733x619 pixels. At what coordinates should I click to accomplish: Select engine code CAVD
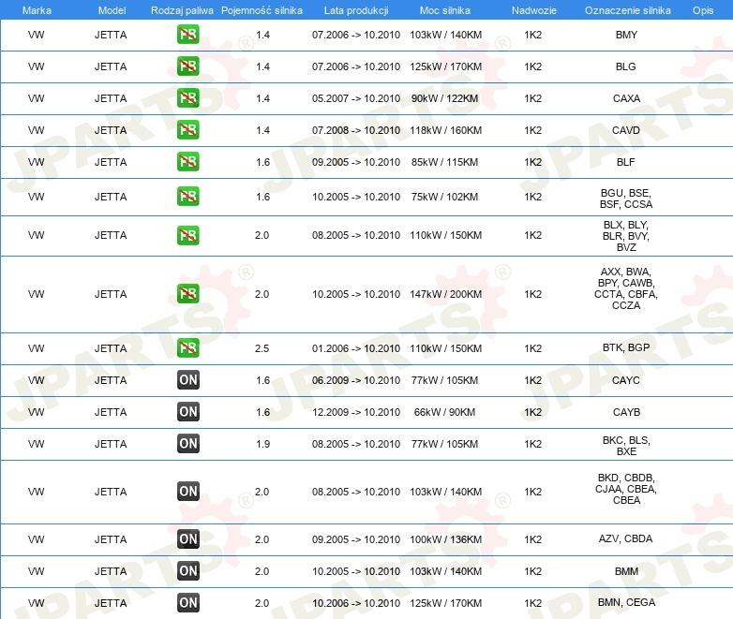click(626, 130)
